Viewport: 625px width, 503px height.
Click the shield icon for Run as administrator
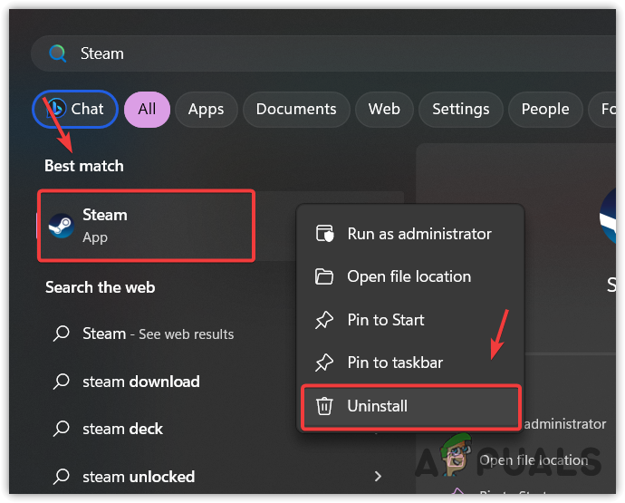coord(324,234)
